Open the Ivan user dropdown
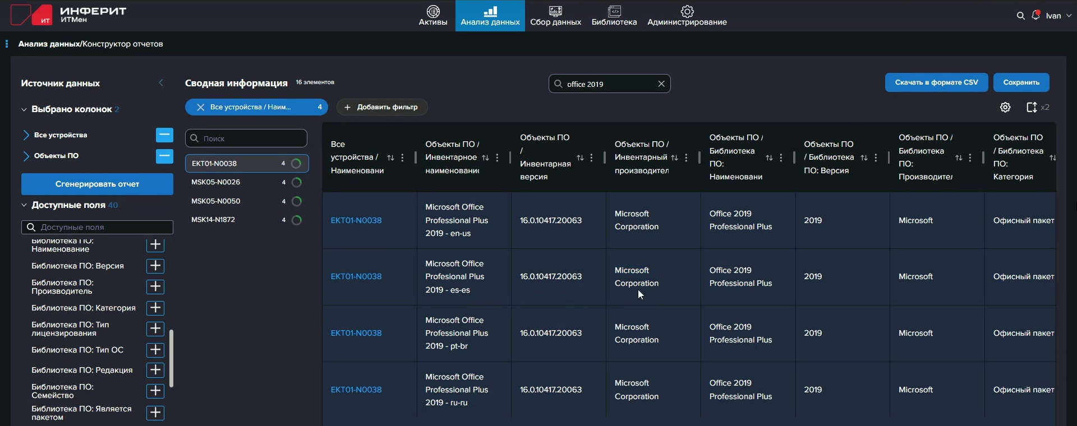1077x426 pixels. (x=1058, y=16)
